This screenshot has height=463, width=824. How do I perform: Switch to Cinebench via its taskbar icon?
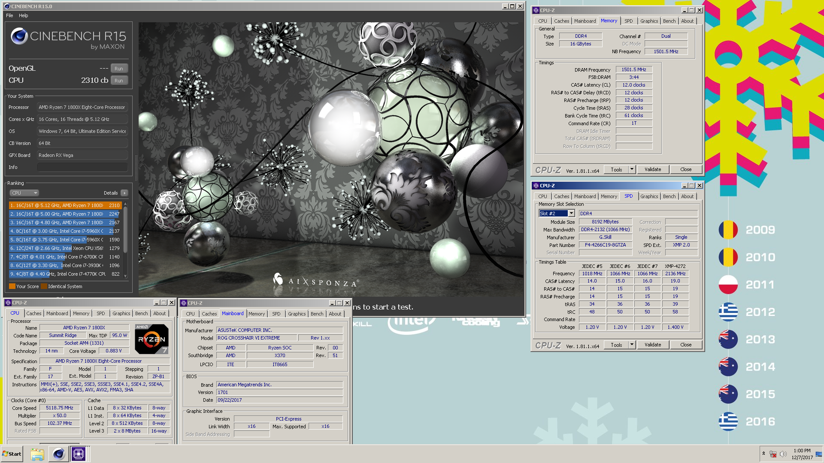[58, 454]
